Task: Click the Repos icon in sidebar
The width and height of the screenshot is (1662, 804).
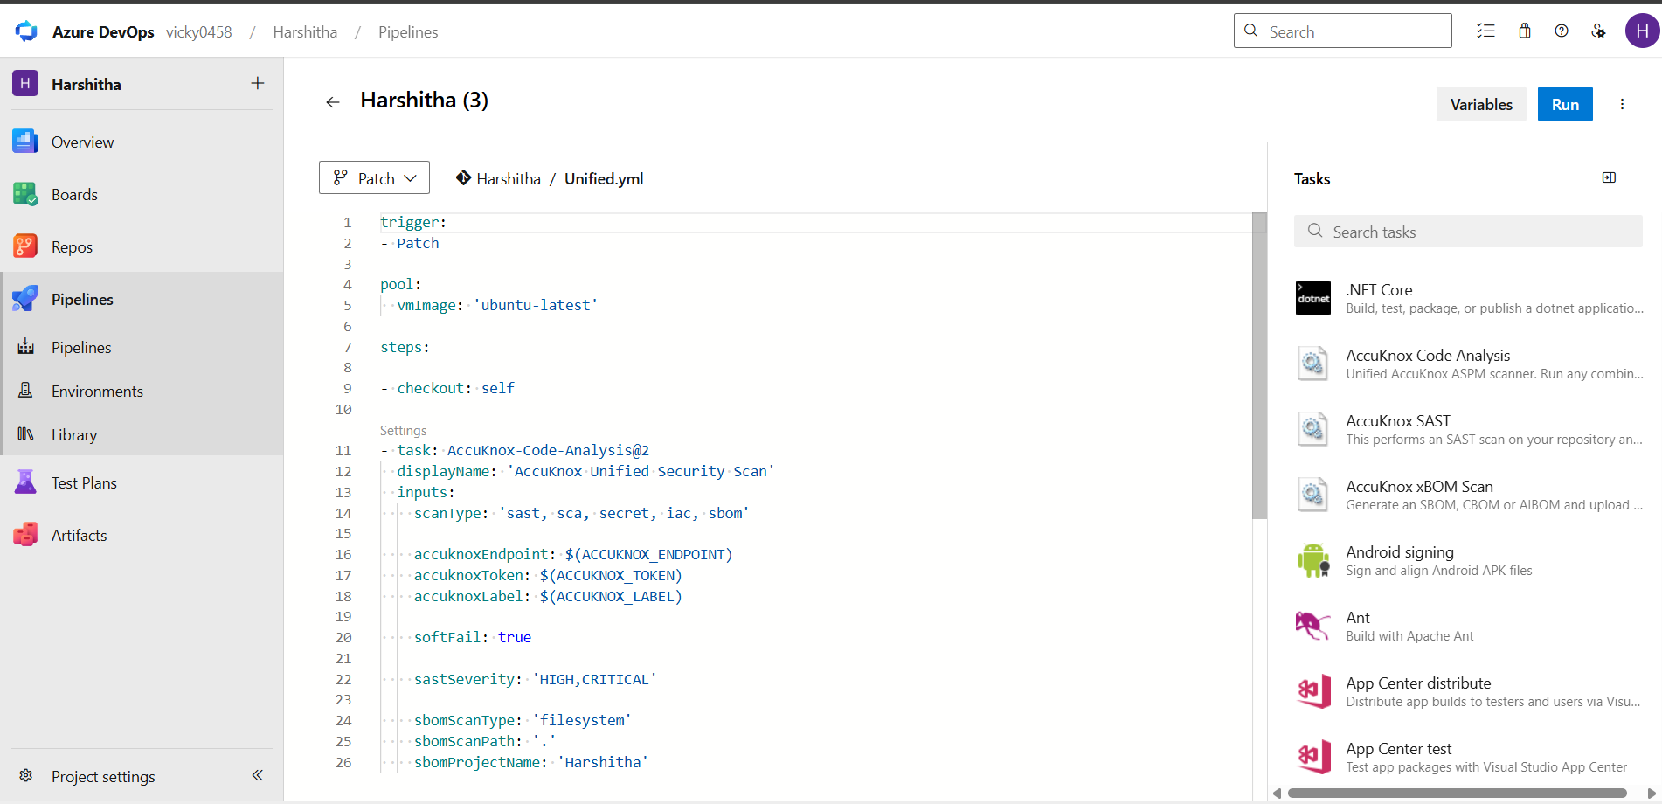Action: coord(25,246)
